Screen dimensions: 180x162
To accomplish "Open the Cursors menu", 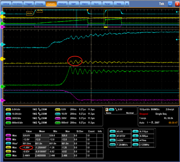I will point(51,4).
